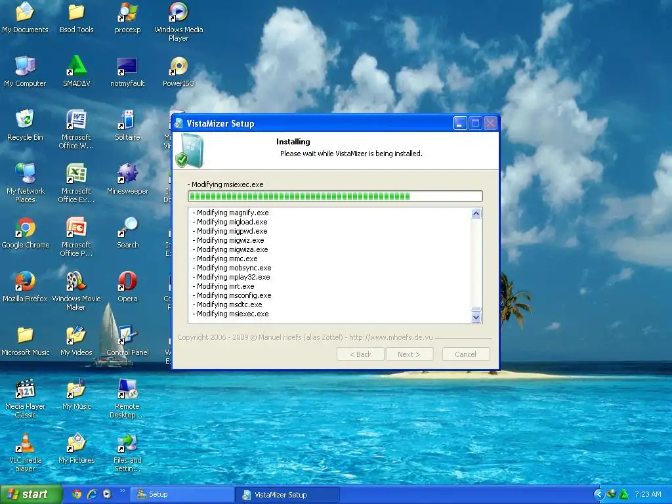The height and width of the screenshot is (504, 672).
Task: Open Files and Settings transfer shortcut
Action: click(x=128, y=453)
